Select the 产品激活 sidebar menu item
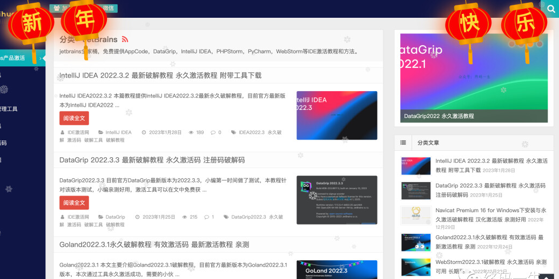This screenshot has width=559, height=279. (23, 58)
